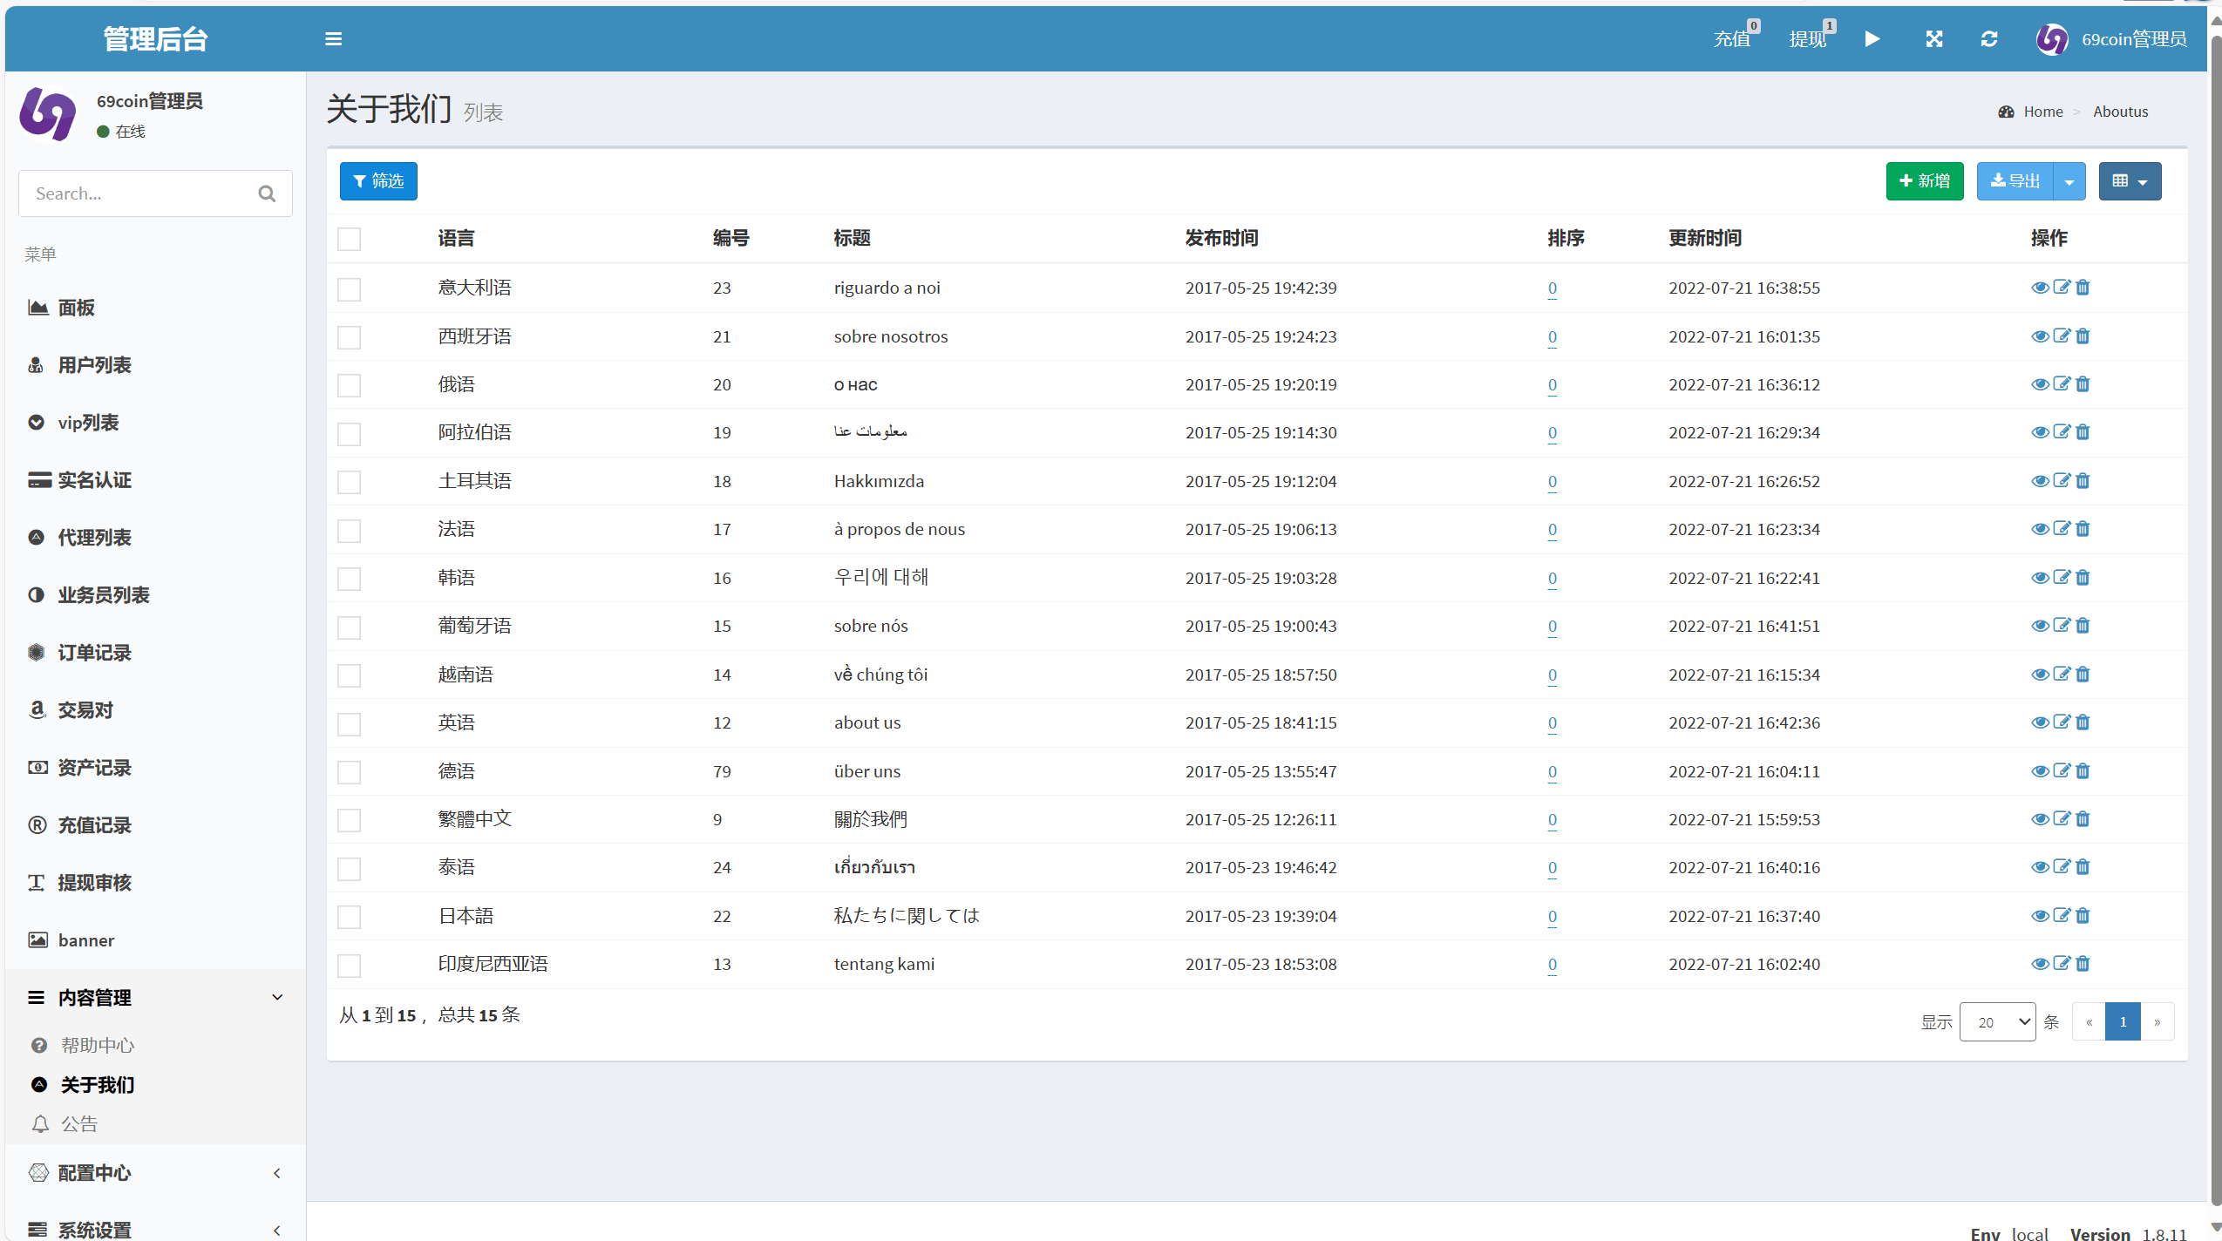The height and width of the screenshot is (1241, 2222).
Task: Expand the 内容管理 menu item
Action: (153, 997)
